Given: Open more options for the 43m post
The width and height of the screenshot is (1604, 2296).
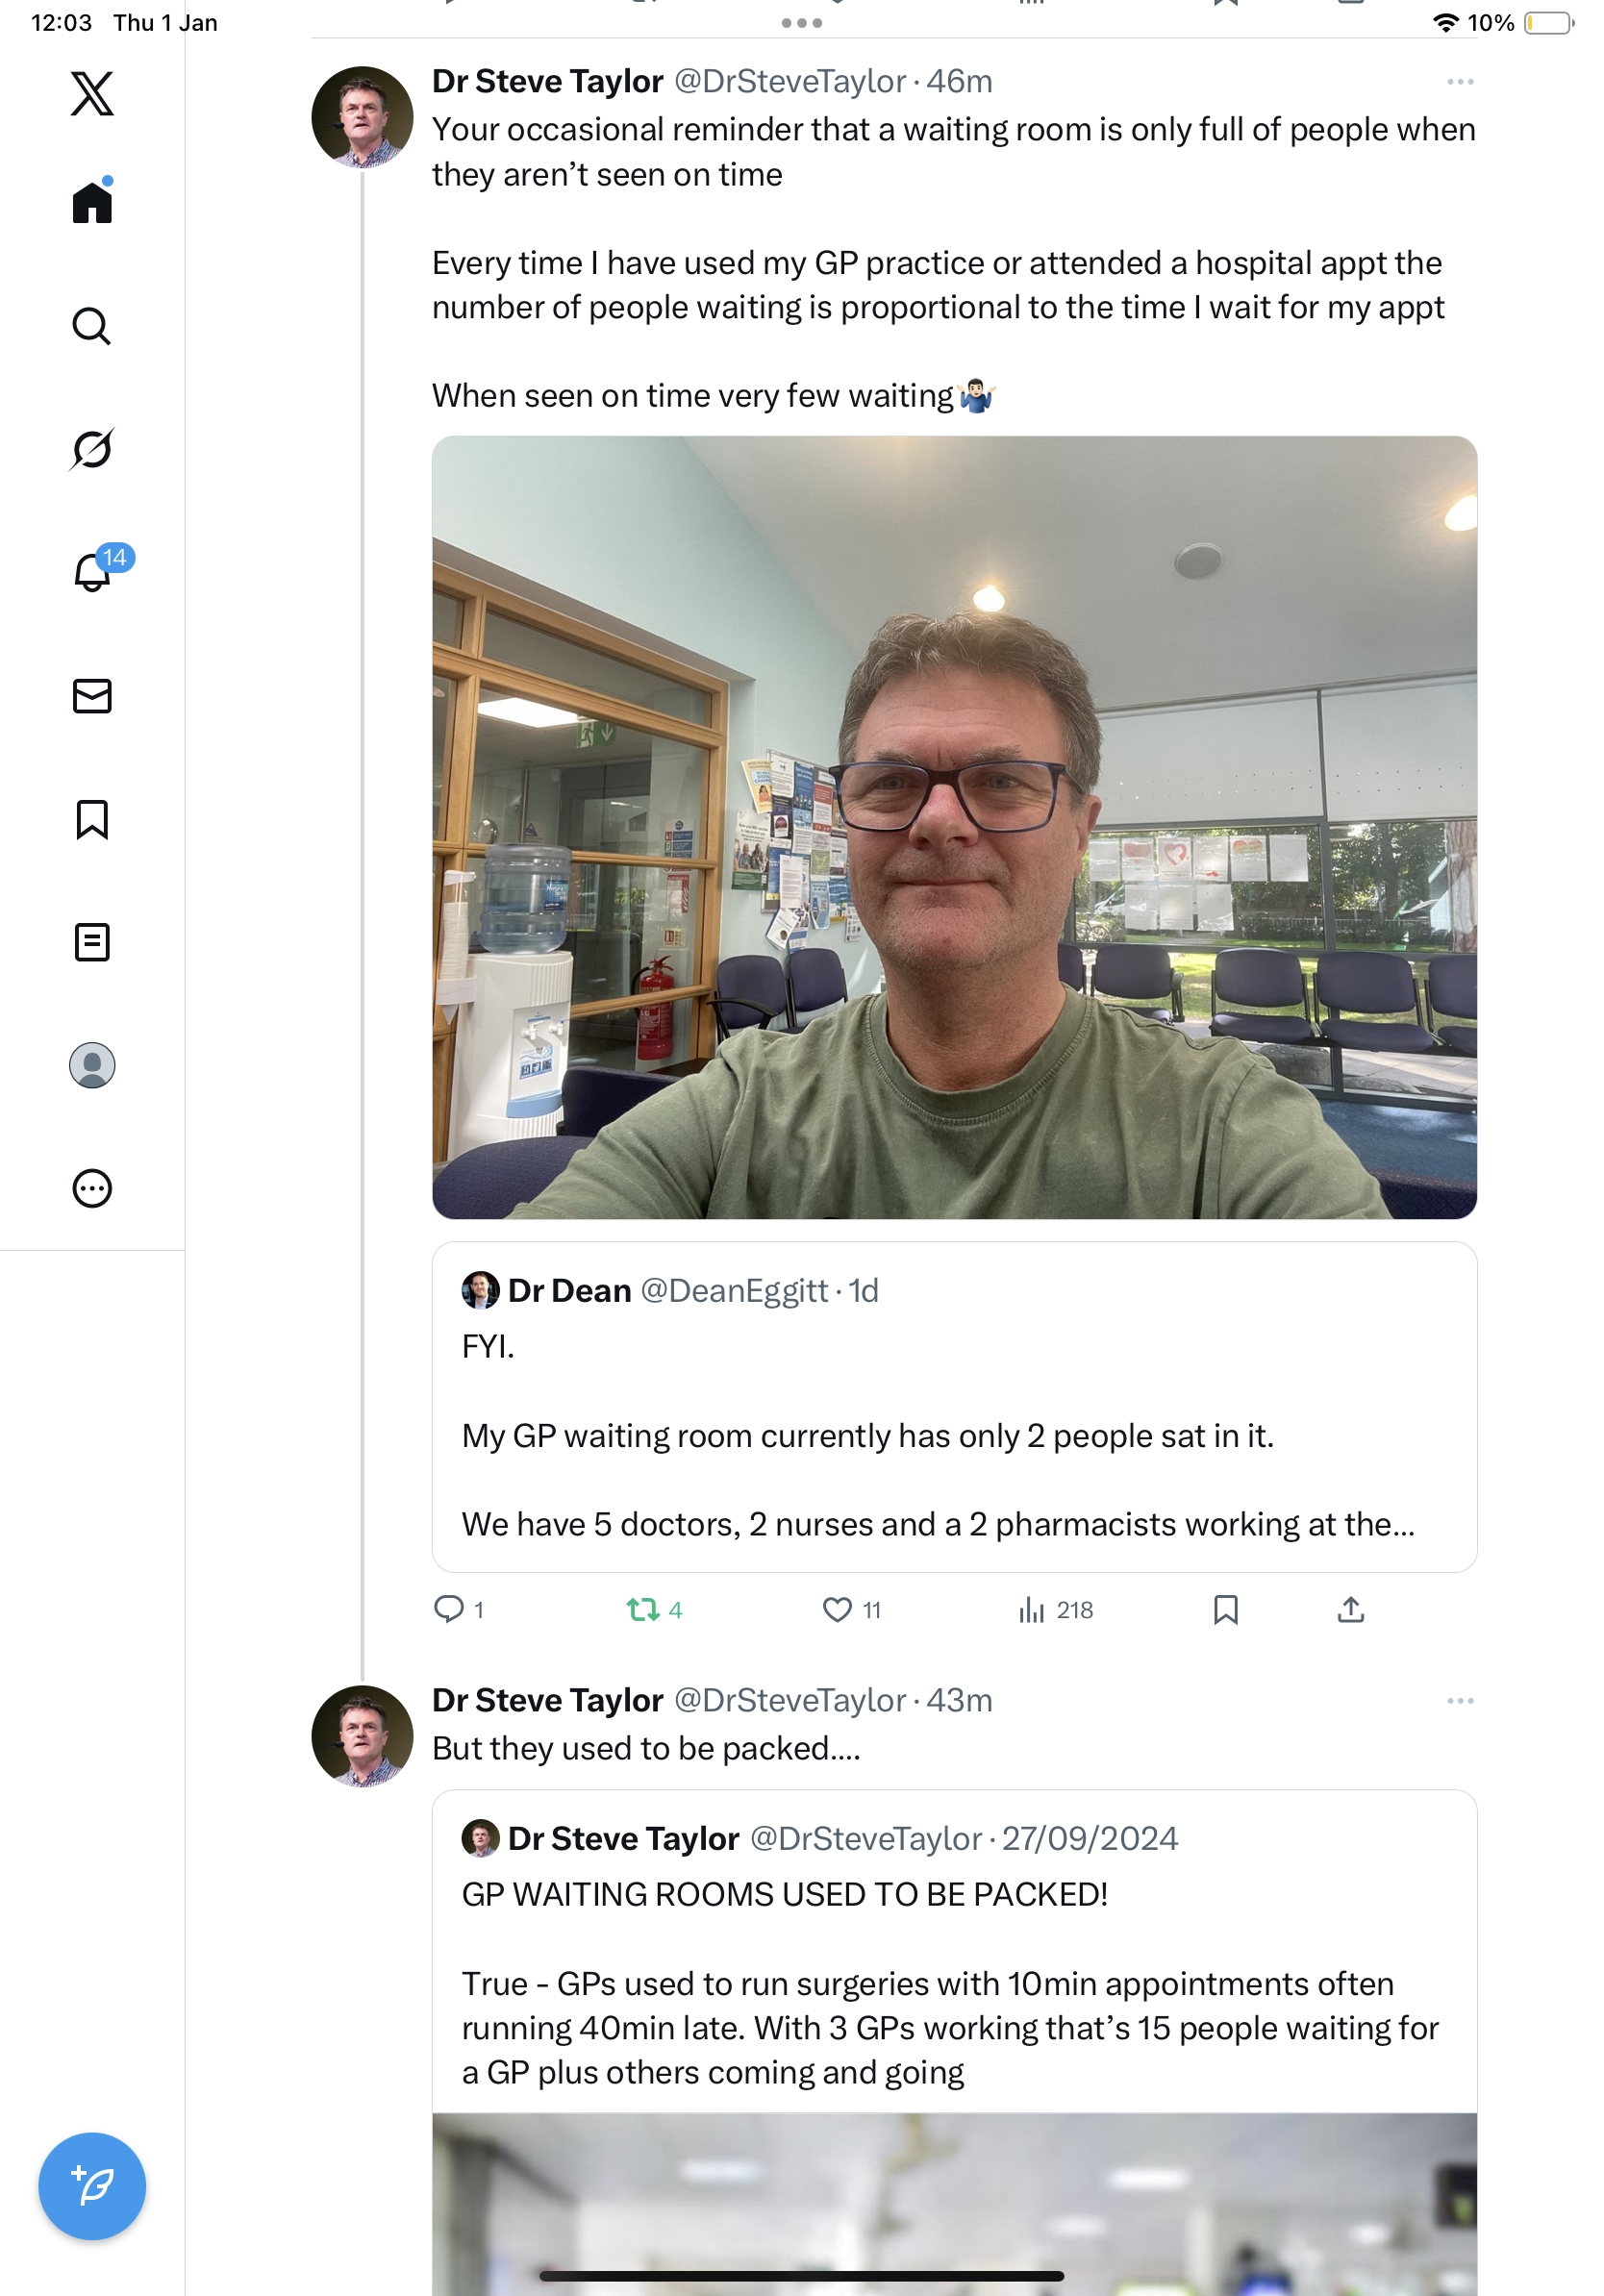Looking at the screenshot, I should 1459,1701.
